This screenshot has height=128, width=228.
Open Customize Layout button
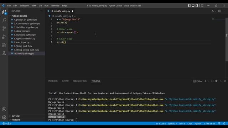click(202, 6)
